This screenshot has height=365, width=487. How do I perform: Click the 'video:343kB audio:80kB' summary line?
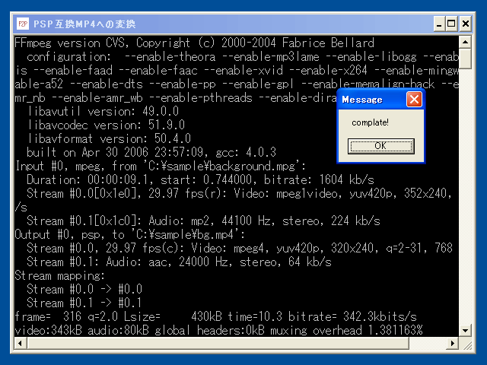click(218, 330)
